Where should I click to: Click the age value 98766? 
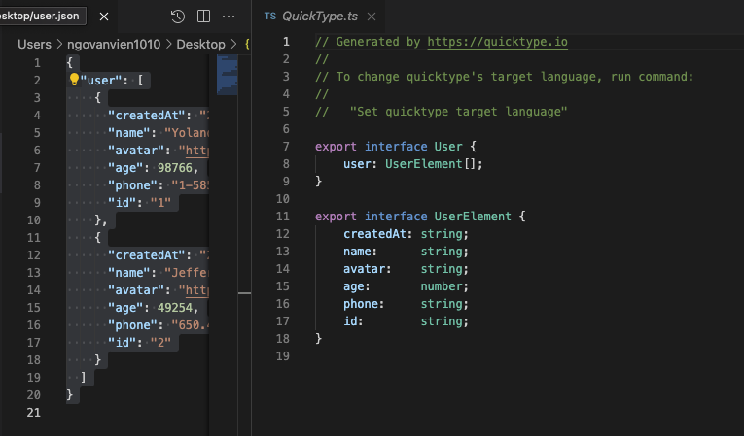tap(175, 168)
